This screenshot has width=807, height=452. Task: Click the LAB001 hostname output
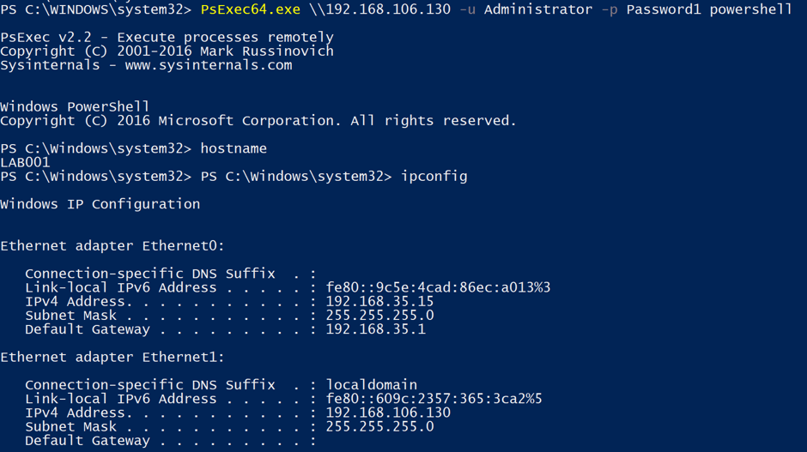[x=25, y=162]
